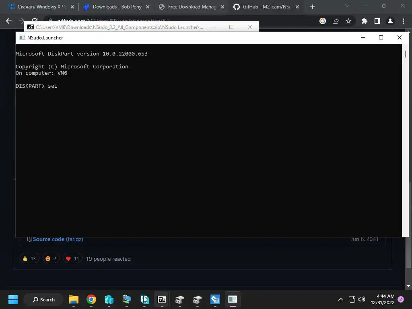The width and height of the screenshot is (412, 309).
Task: Open the notification badge showing 2
Action: 401,299
